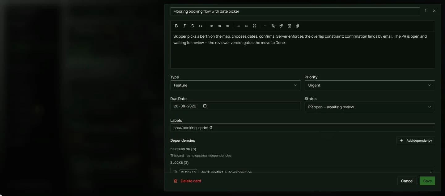Insert an image into the description
Image resolution: width=445 pixels, height=196 pixels.
[290, 26]
